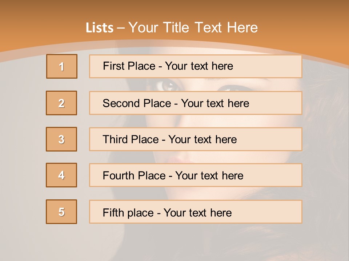Click the Second Place text bar

tap(196, 103)
